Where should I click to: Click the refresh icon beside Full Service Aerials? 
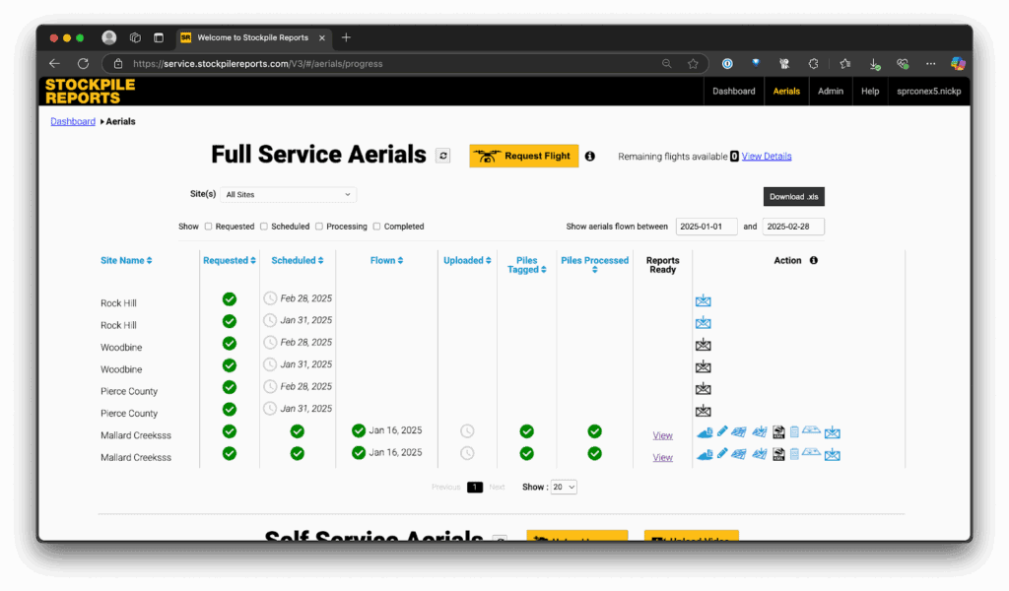point(443,156)
